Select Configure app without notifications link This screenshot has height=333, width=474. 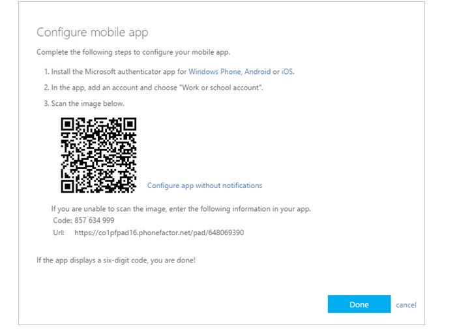pyautogui.click(x=205, y=185)
